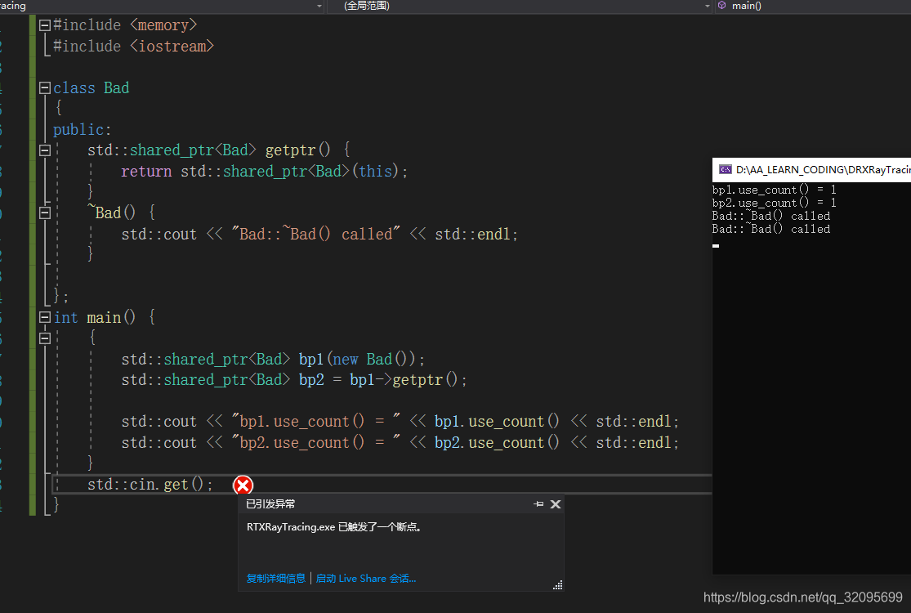The width and height of the screenshot is (911, 613).
Task: Click the 复制详细信息 link
Action: point(275,578)
